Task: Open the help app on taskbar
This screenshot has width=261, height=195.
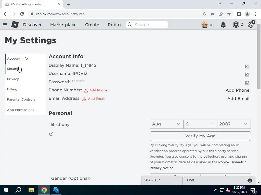Action: (x=56, y=190)
